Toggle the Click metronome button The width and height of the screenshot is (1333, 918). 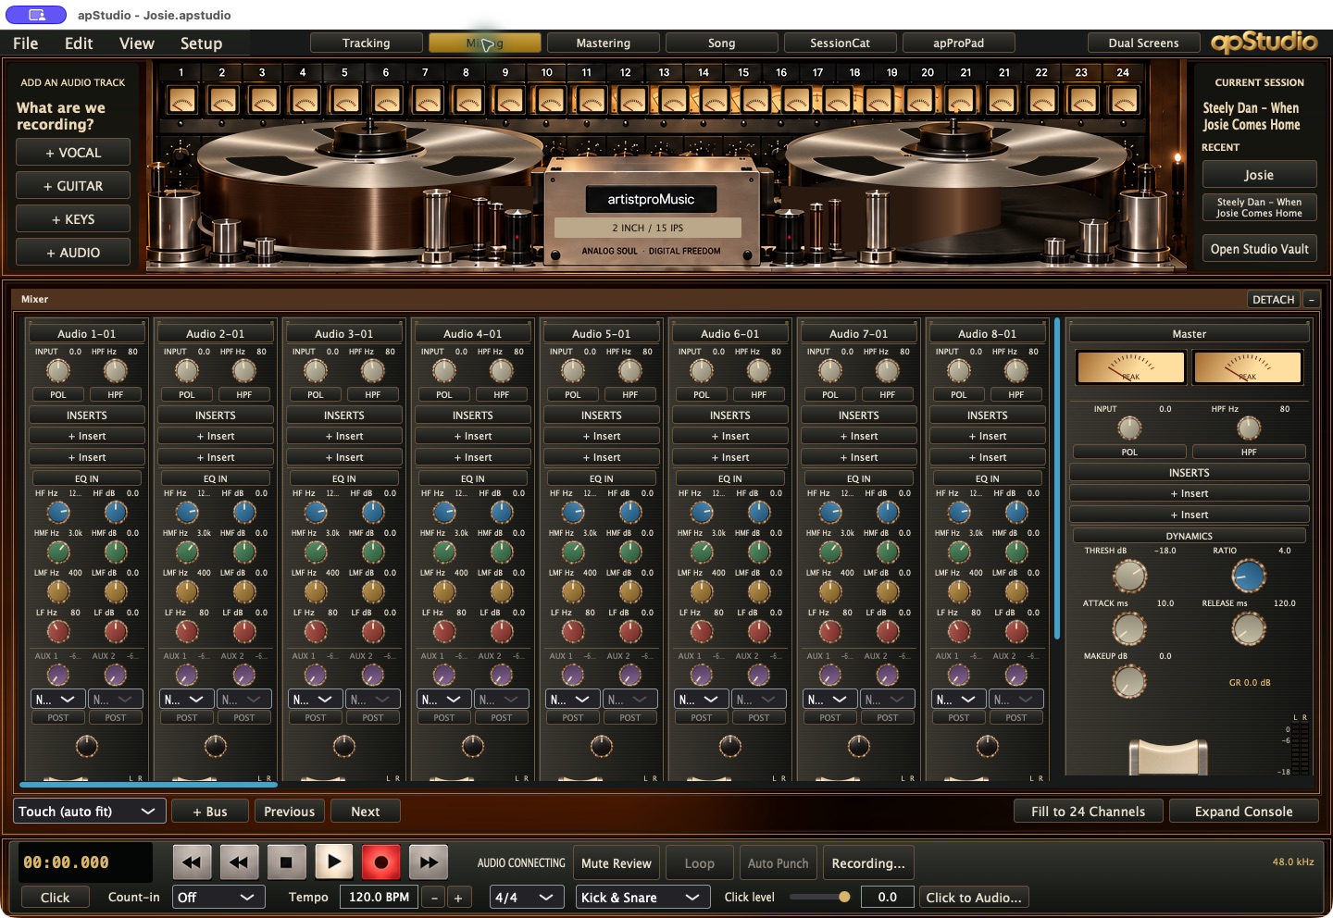point(55,898)
